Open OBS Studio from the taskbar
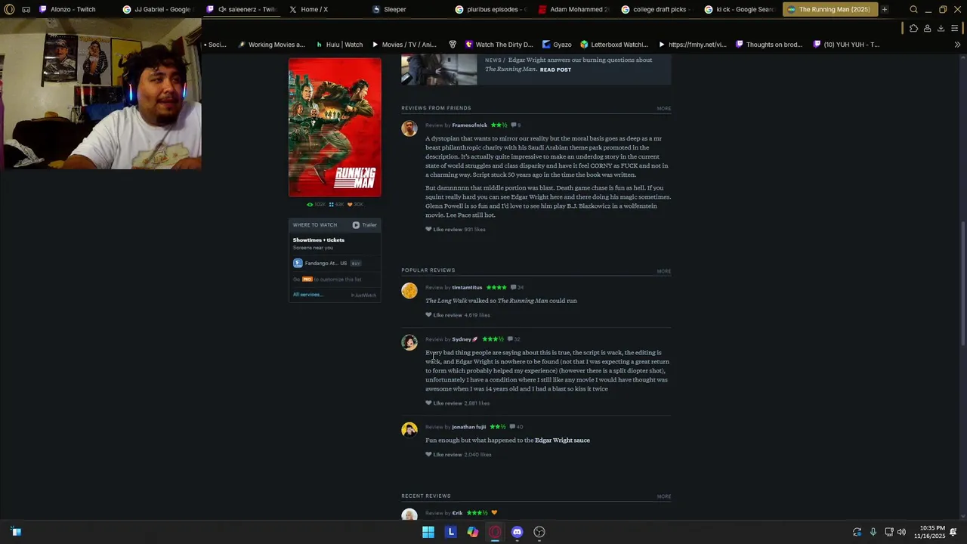Viewport: 967px width, 544px height. tap(539, 532)
